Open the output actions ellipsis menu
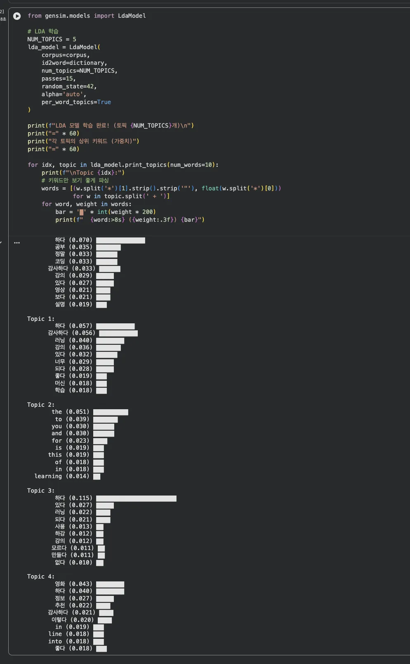The height and width of the screenshot is (664, 410). click(17, 243)
